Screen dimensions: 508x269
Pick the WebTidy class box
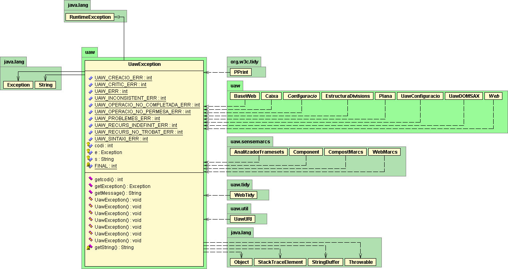point(243,195)
